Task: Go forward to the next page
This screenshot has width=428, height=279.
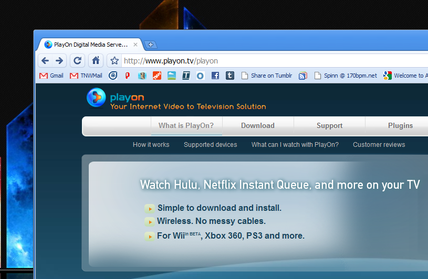Action: pyautogui.click(x=59, y=60)
